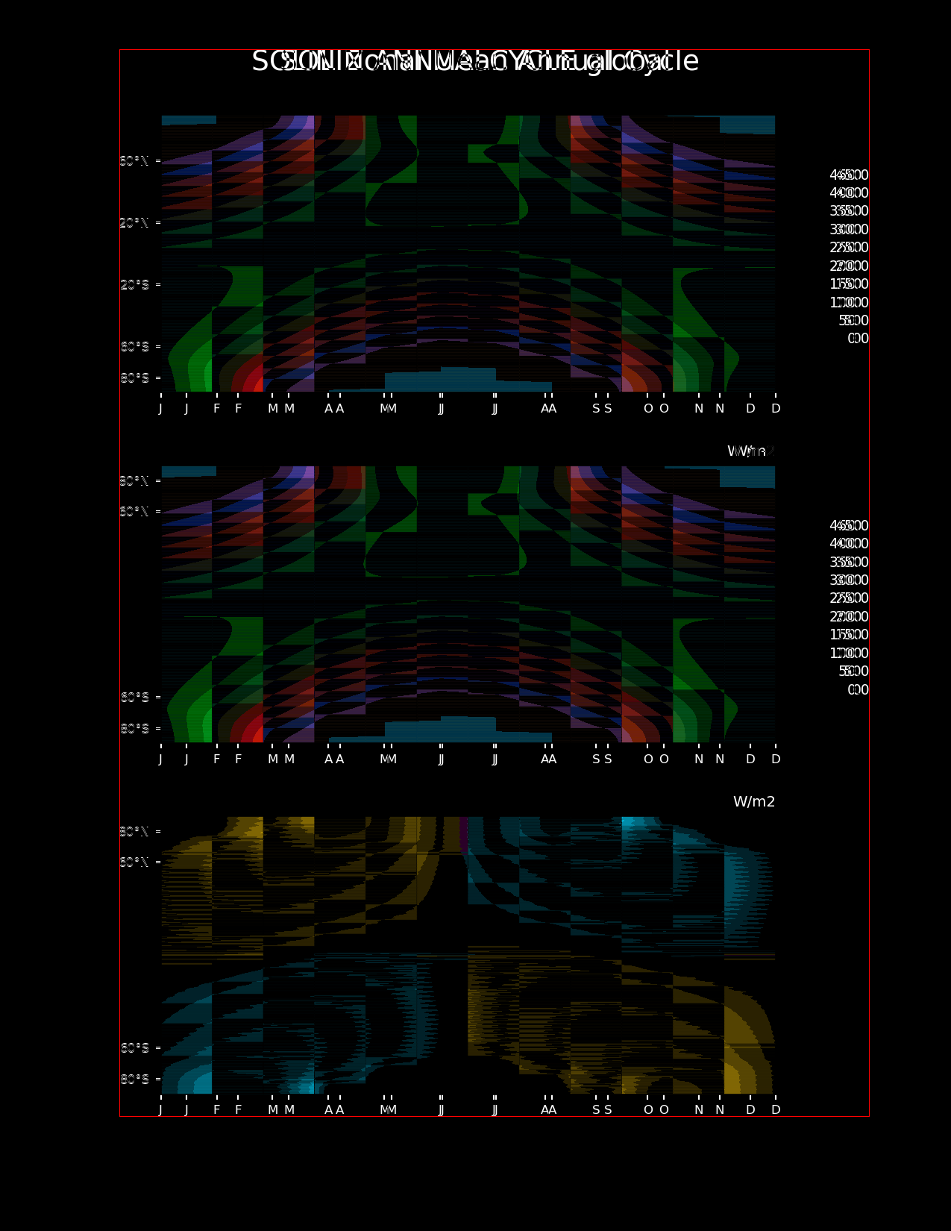The width and height of the screenshot is (951, 1231).
Task: Click the middle panel colorbar's highest value label
Action: 849,526
